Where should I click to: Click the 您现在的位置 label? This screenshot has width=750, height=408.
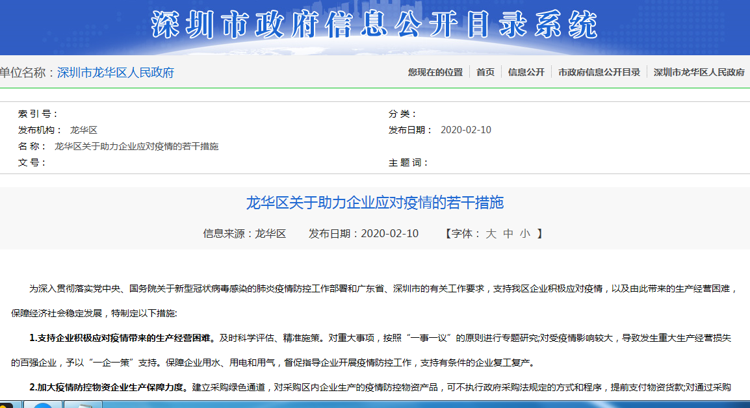(435, 72)
